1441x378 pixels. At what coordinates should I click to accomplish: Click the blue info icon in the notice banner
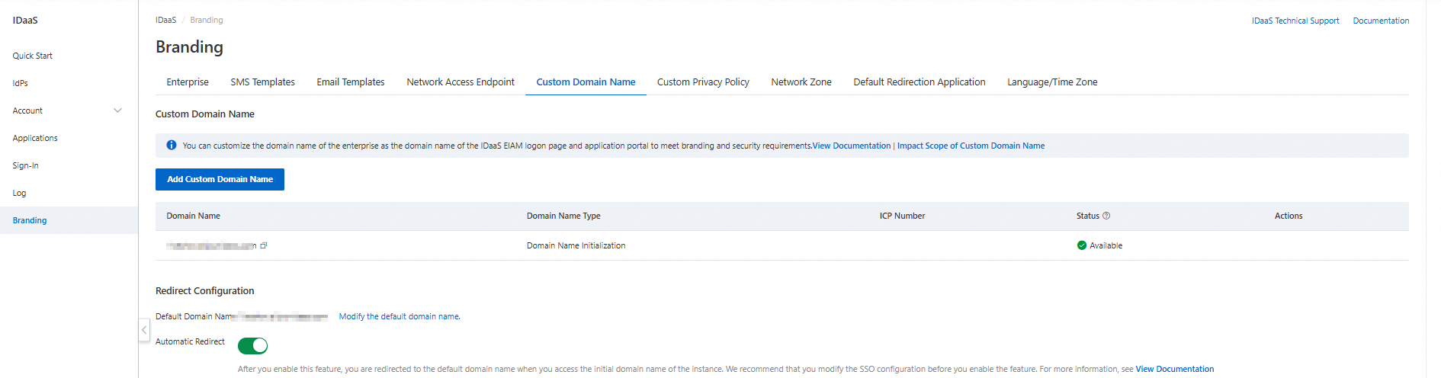coord(172,146)
